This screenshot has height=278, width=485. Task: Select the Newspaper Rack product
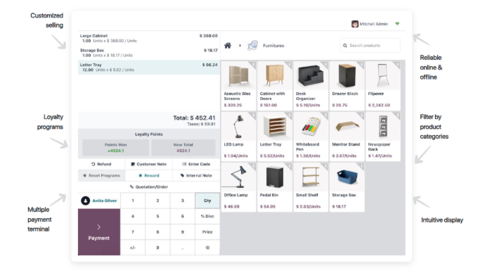click(x=383, y=137)
